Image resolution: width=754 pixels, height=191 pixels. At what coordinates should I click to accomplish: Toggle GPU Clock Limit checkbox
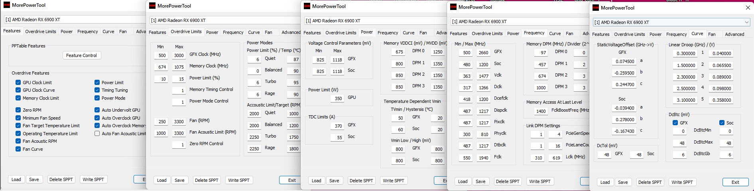(18, 83)
